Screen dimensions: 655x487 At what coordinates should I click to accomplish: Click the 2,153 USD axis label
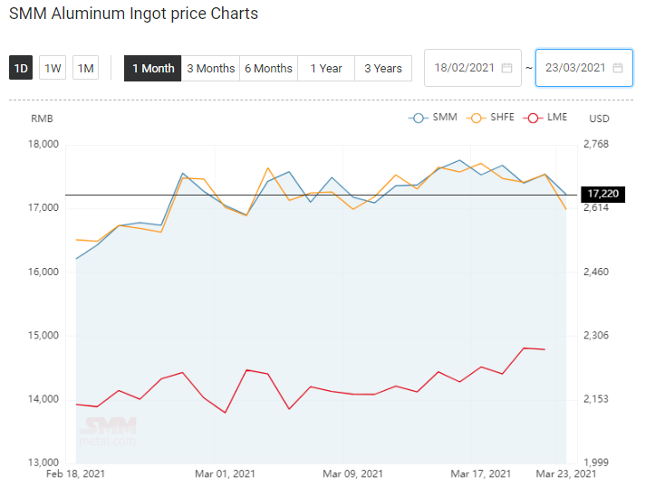pyautogui.click(x=596, y=399)
